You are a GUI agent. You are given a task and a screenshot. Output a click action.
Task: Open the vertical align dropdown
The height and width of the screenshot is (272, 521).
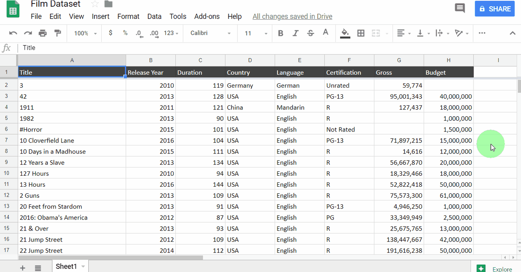click(x=423, y=33)
